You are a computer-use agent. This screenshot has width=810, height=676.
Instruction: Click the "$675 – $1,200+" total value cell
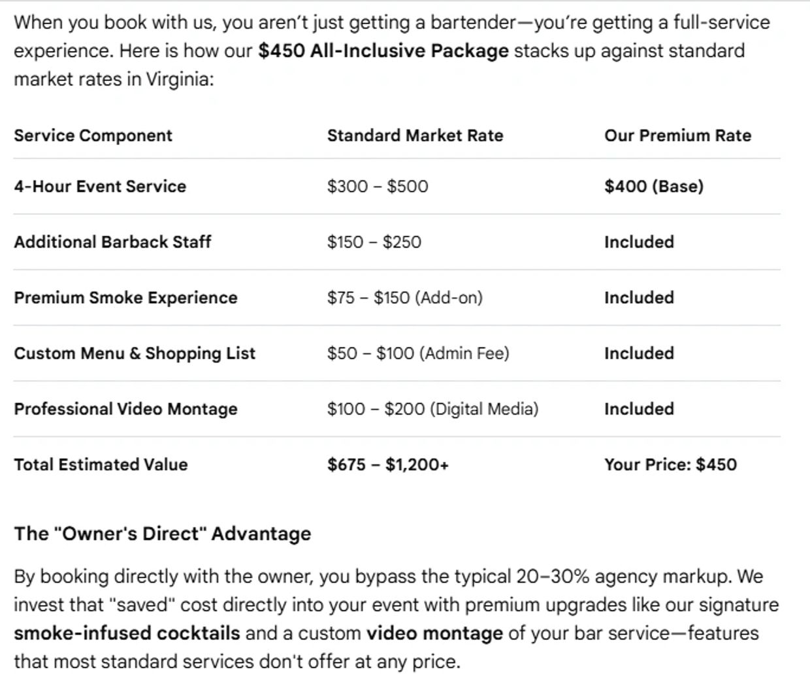point(387,465)
